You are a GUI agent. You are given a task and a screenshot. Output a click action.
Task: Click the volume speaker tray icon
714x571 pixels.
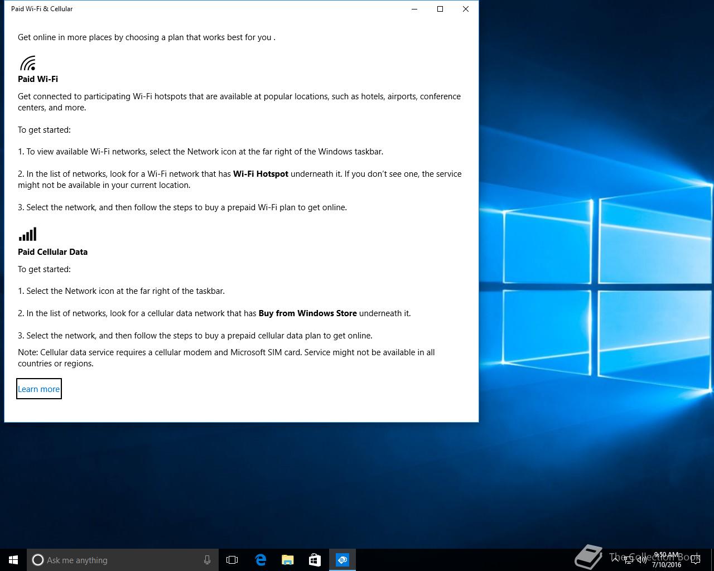click(x=642, y=560)
